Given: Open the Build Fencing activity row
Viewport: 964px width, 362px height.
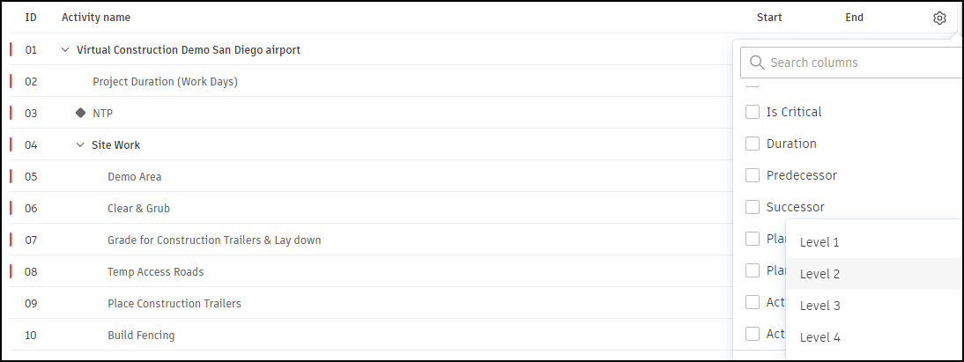Looking at the screenshot, I should pyautogui.click(x=141, y=336).
